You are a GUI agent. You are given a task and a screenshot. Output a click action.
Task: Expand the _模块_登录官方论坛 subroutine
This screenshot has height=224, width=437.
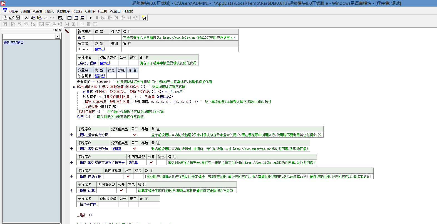pyautogui.click(x=71, y=135)
